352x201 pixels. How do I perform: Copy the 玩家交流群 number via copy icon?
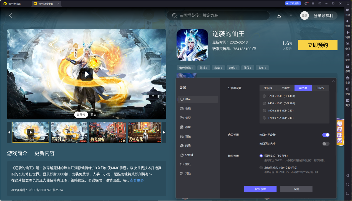[x=254, y=48]
